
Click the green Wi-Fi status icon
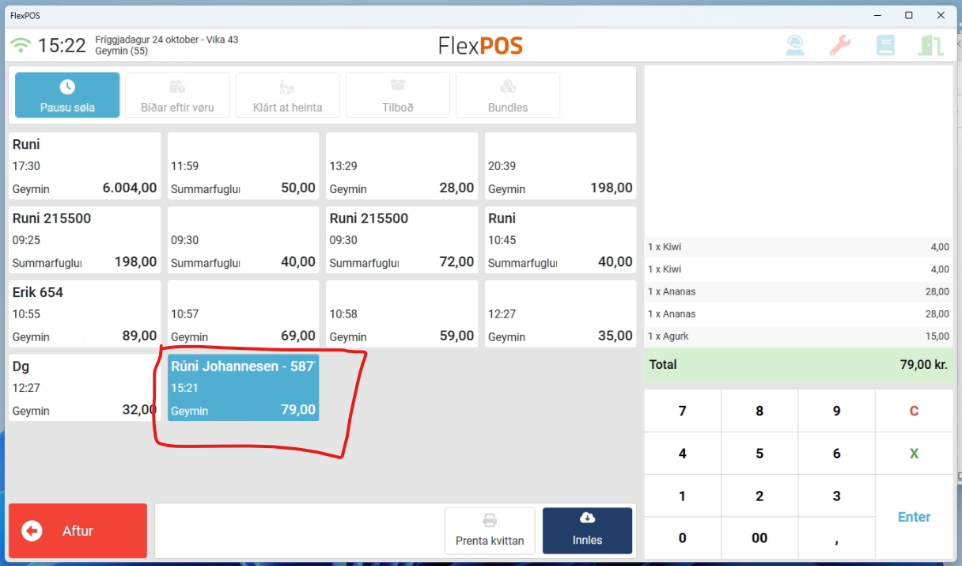(x=21, y=46)
